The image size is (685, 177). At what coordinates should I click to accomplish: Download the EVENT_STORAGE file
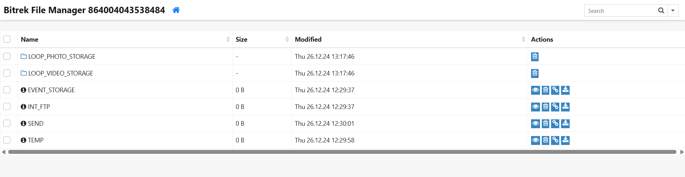pyautogui.click(x=565, y=90)
